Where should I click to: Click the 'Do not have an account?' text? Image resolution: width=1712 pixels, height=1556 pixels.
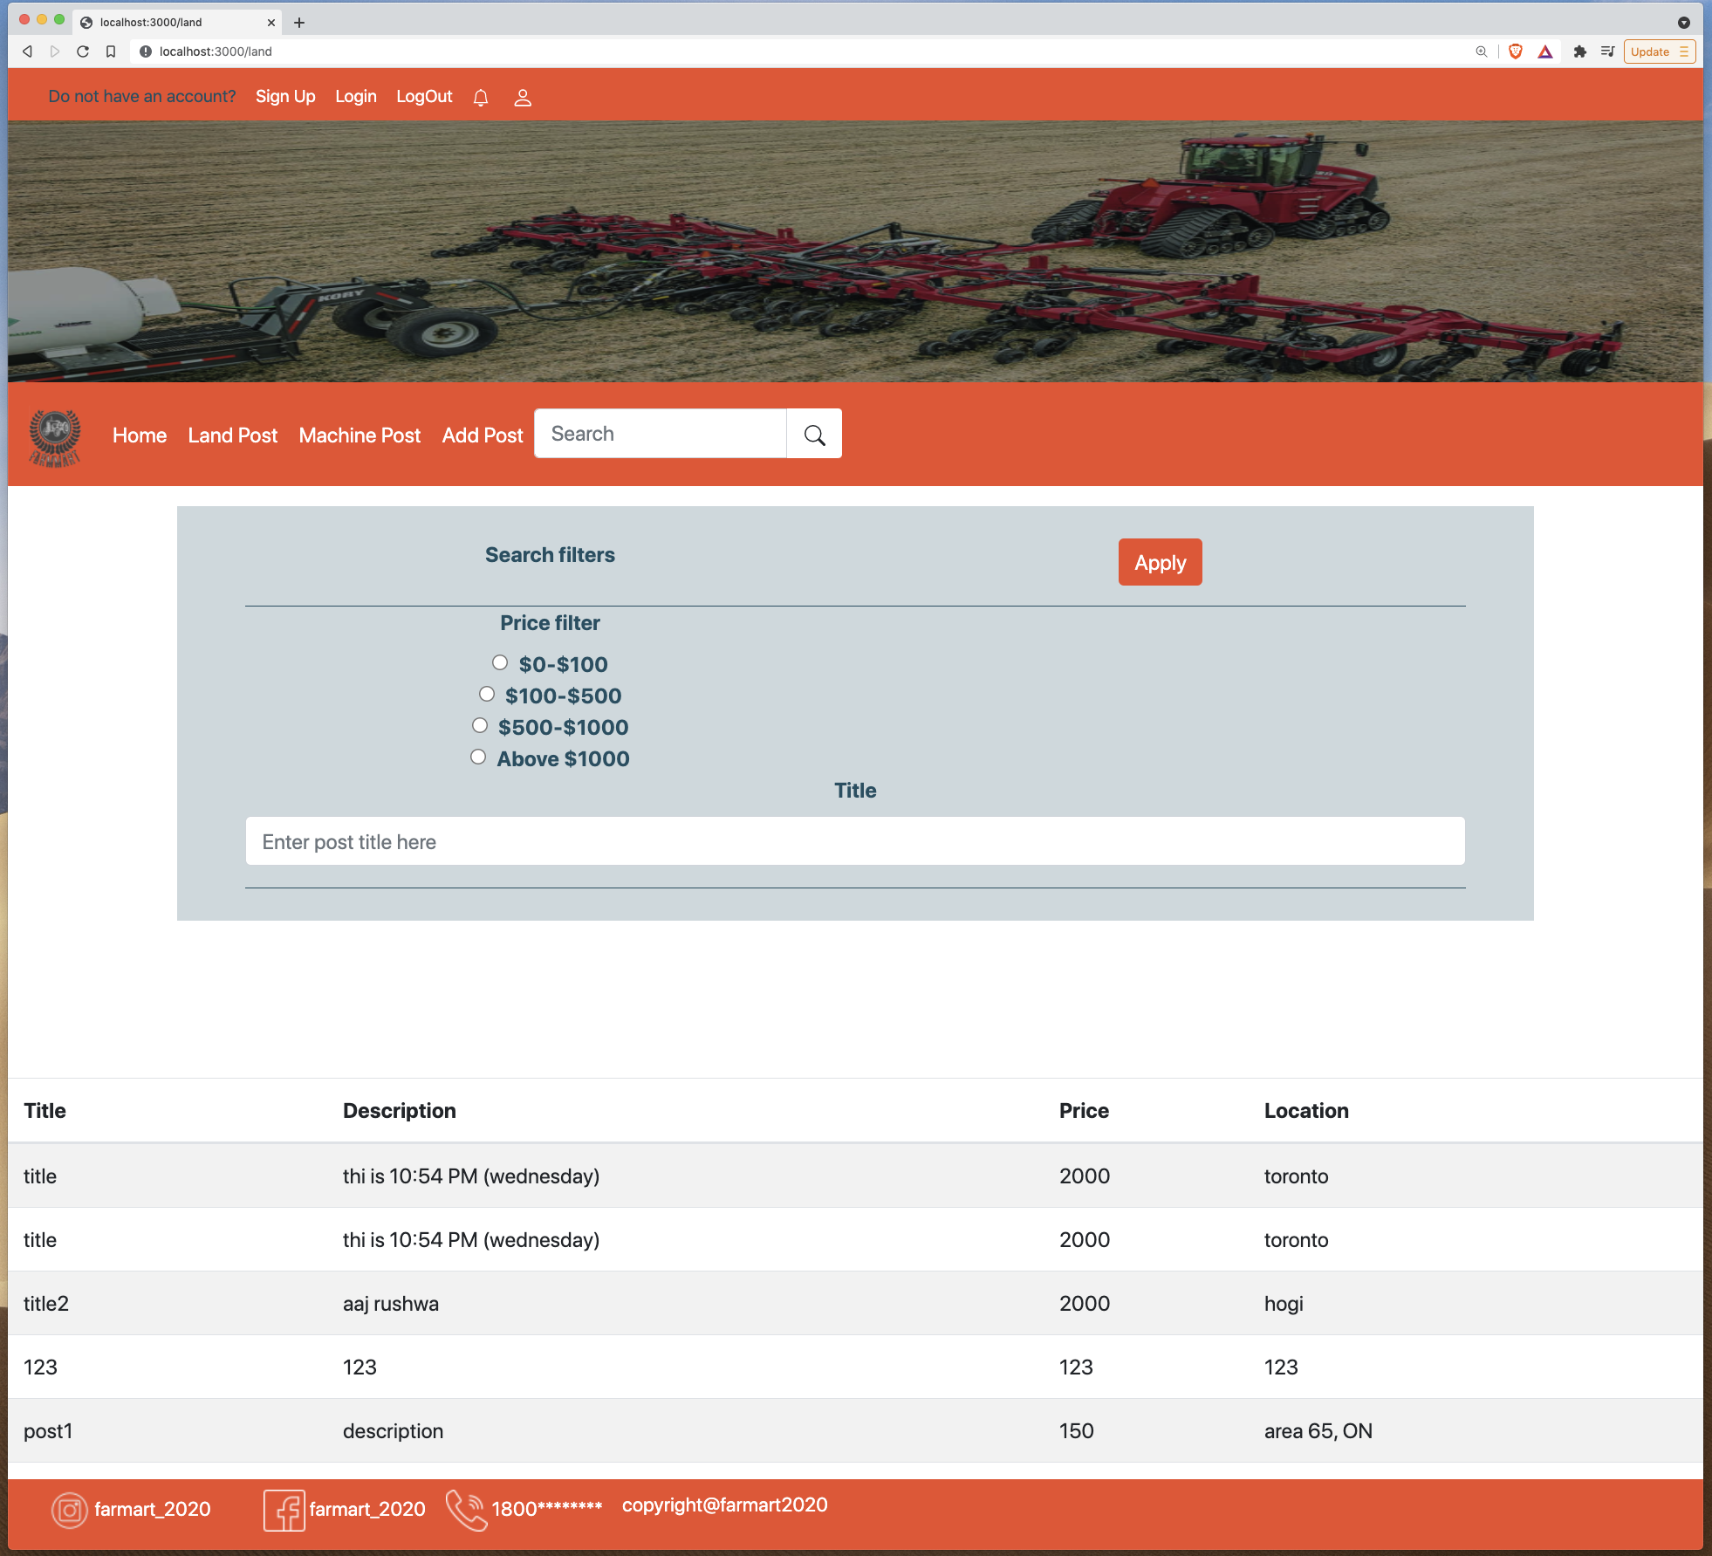coord(142,97)
